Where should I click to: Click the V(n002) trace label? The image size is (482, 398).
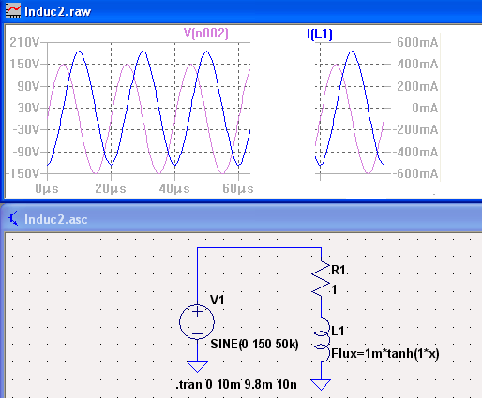click(x=206, y=33)
